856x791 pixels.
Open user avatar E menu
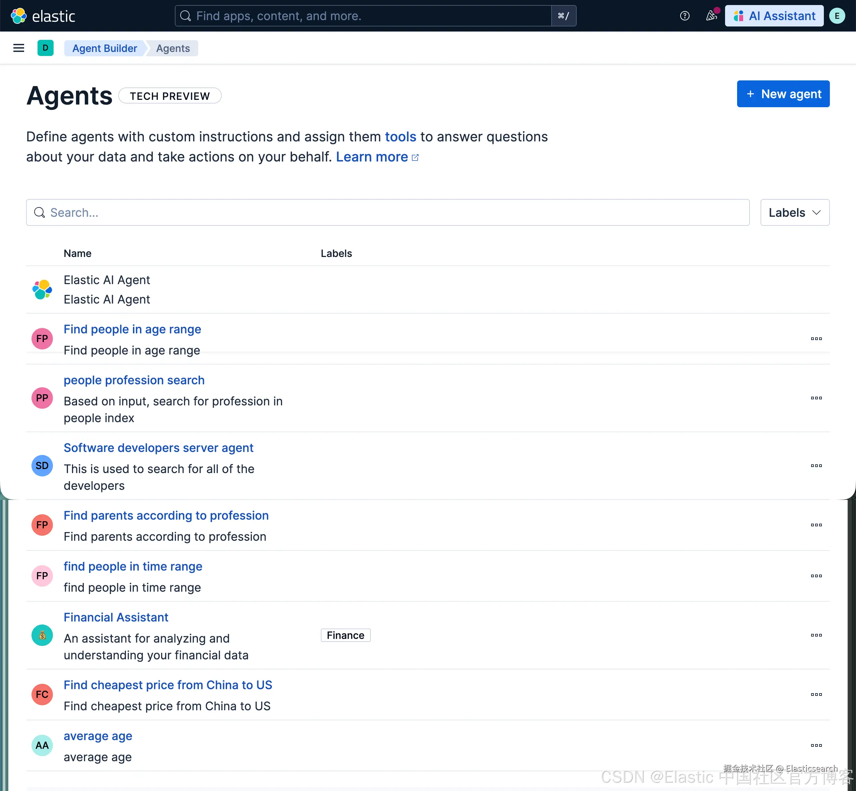pyautogui.click(x=837, y=16)
